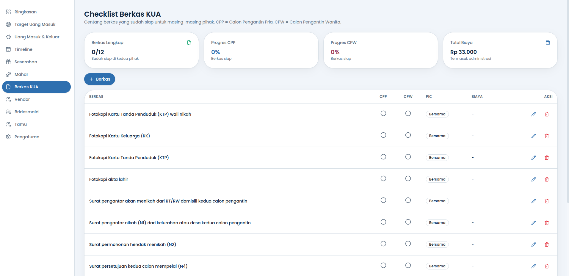
Task: Open the Vendor section
Action: (x=36, y=99)
